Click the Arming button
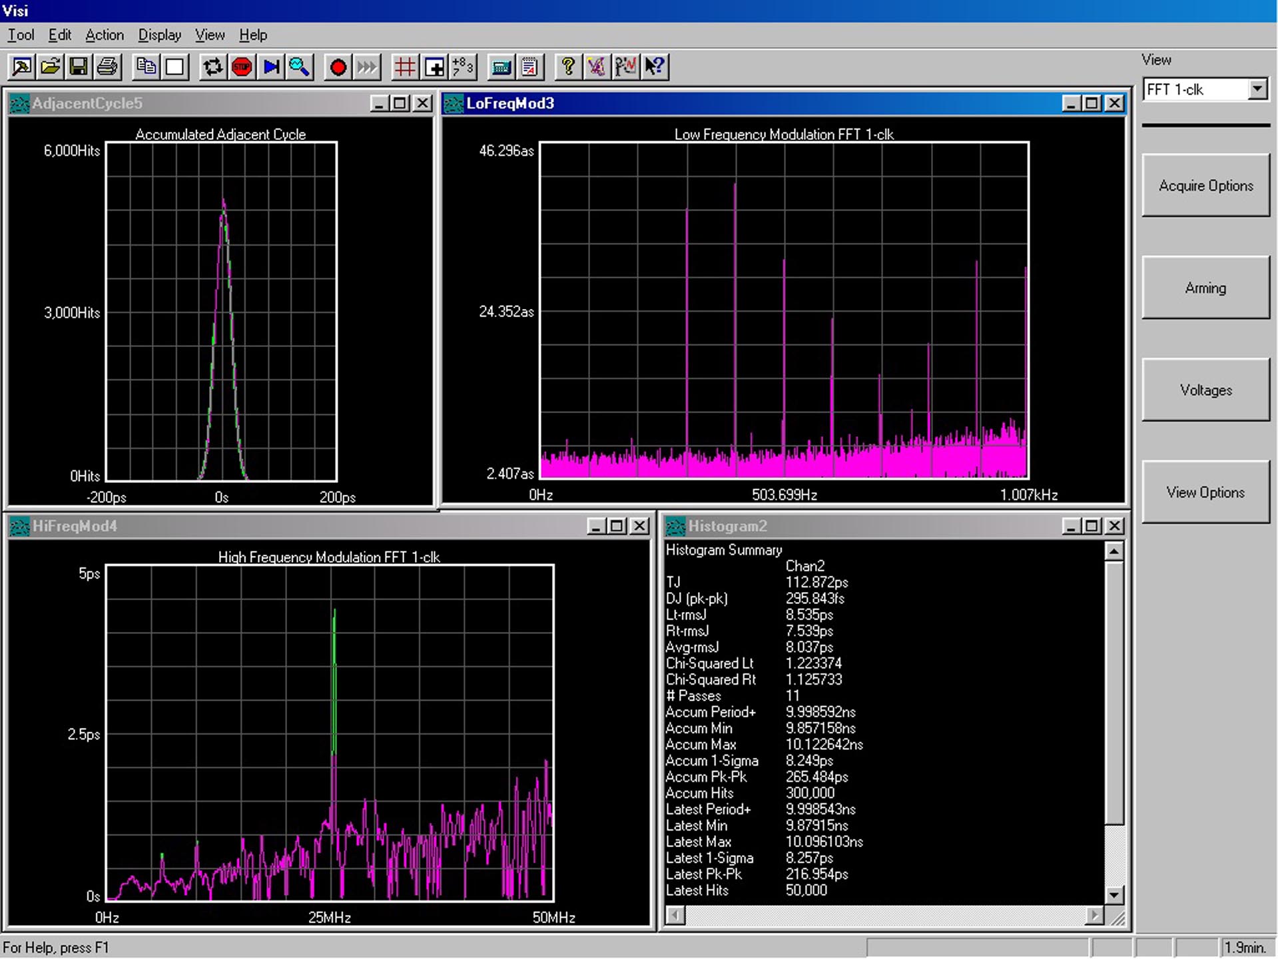 [x=1205, y=288]
